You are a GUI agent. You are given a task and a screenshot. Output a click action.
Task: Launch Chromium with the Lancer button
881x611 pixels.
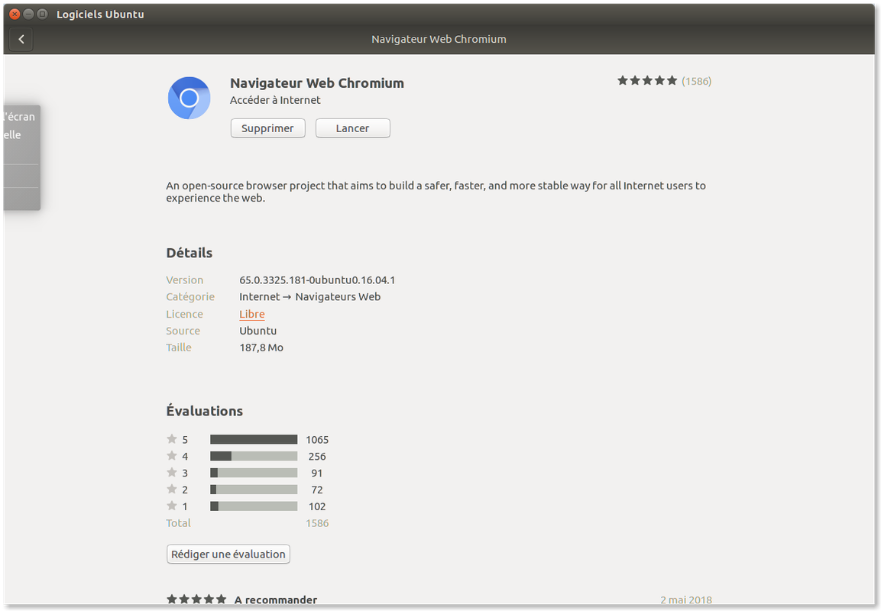point(353,128)
